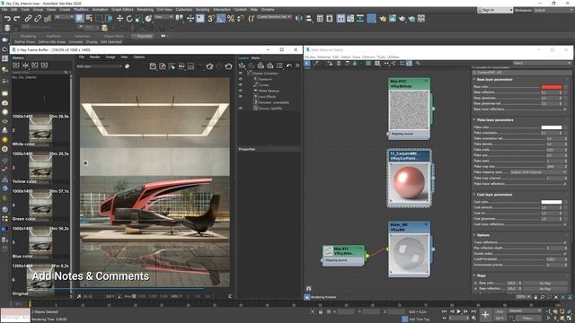Select the Unlink selection tool
This screenshot has width=575, height=323.
tap(38, 18)
